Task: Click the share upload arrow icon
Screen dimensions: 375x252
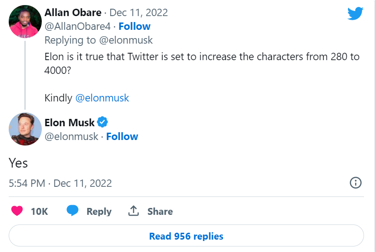Action: tap(134, 211)
